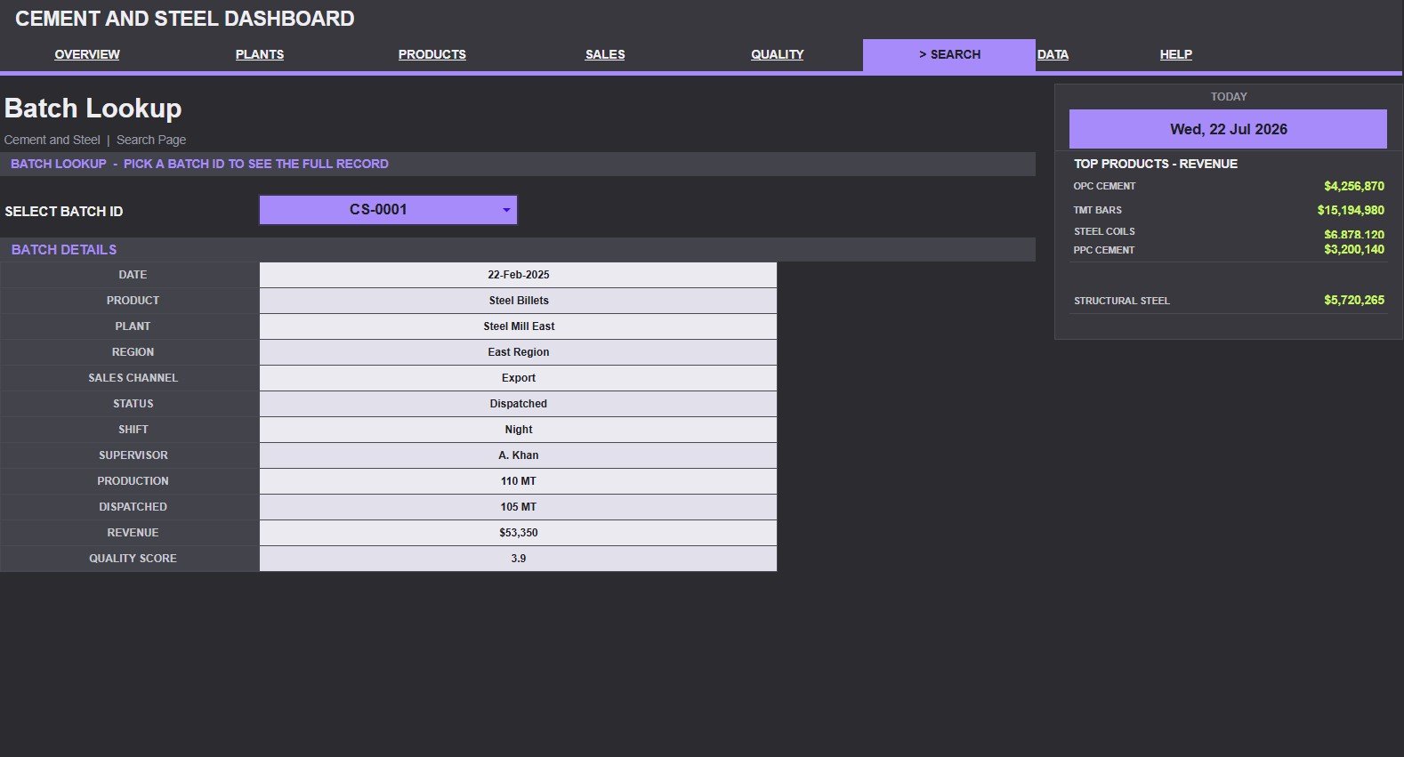Image resolution: width=1404 pixels, height=757 pixels.
Task: Click the TOP PRODUCTS - REVENUE heading
Action: click(1155, 164)
